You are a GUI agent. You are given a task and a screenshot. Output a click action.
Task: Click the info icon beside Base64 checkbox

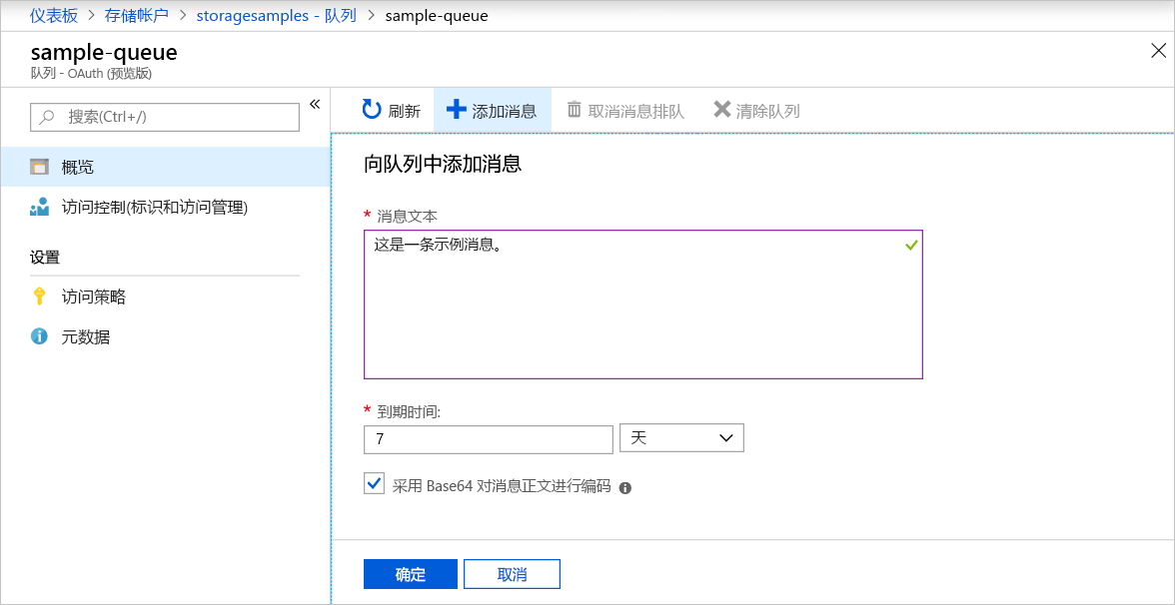tap(624, 487)
